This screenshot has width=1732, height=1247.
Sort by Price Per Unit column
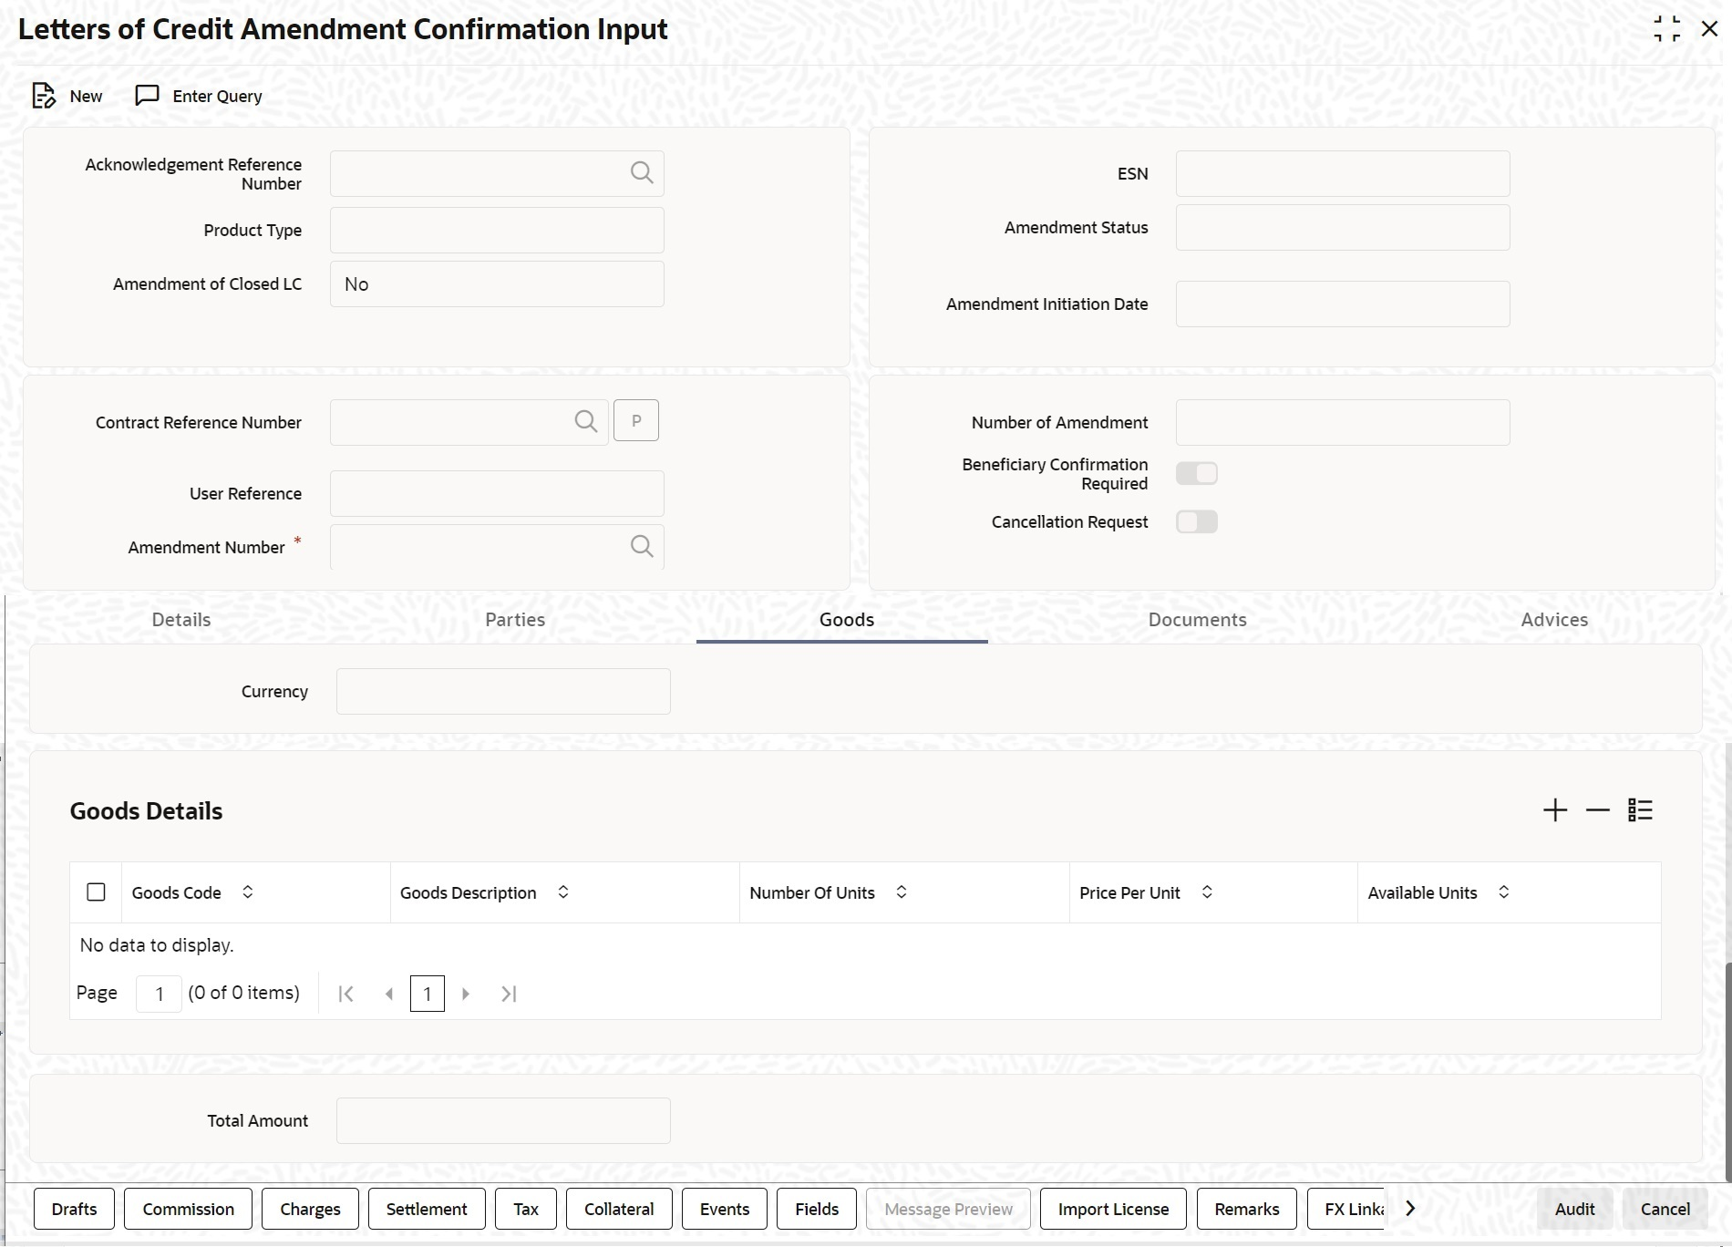pos(1207,892)
